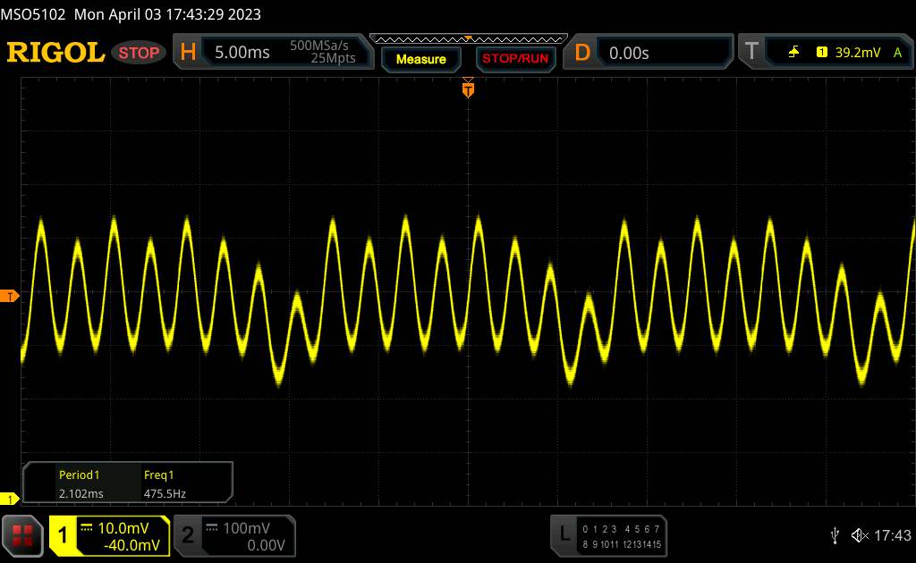Click the waveform memory position bar

[468, 38]
